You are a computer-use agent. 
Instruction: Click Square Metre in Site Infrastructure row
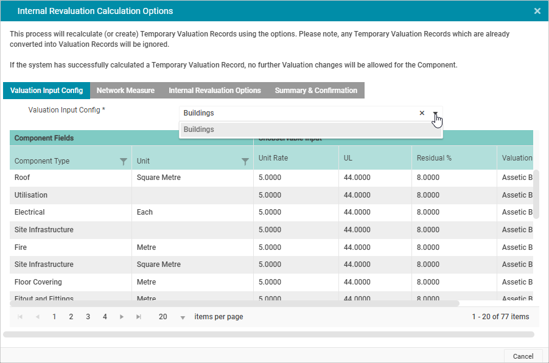(159, 264)
